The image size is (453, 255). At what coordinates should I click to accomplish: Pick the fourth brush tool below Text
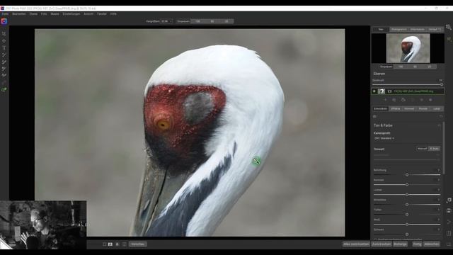4,55
